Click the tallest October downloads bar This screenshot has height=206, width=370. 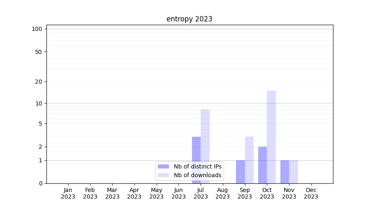pos(271,137)
